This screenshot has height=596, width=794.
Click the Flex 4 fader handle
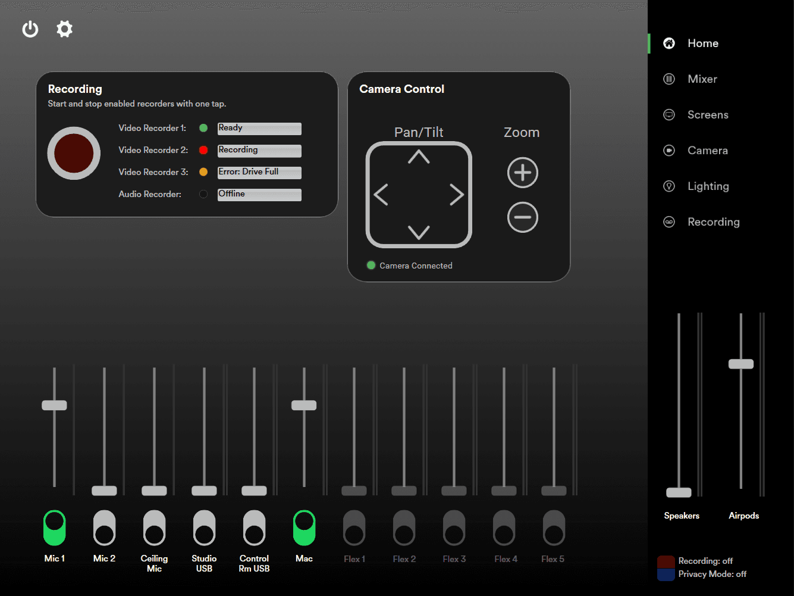click(x=504, y=491)
